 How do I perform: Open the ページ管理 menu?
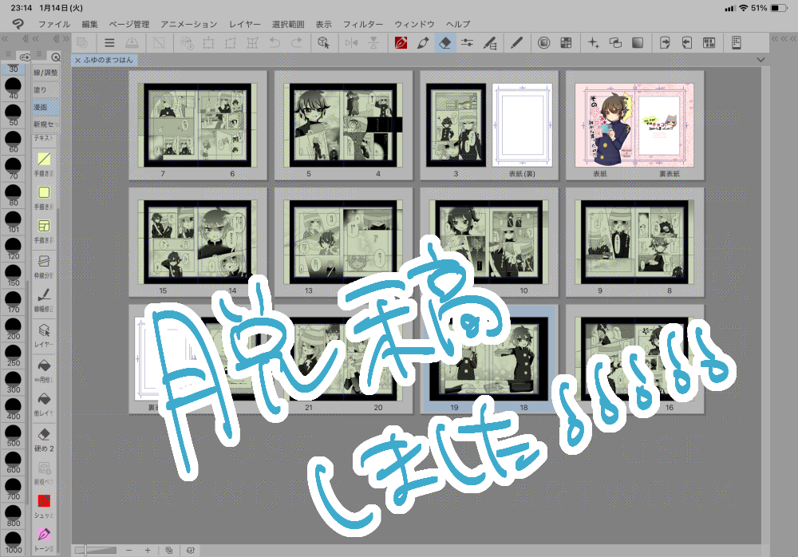click(128, 25)
